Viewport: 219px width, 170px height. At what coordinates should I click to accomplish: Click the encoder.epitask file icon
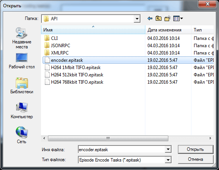pyautogui.click(x=47, y=60)
